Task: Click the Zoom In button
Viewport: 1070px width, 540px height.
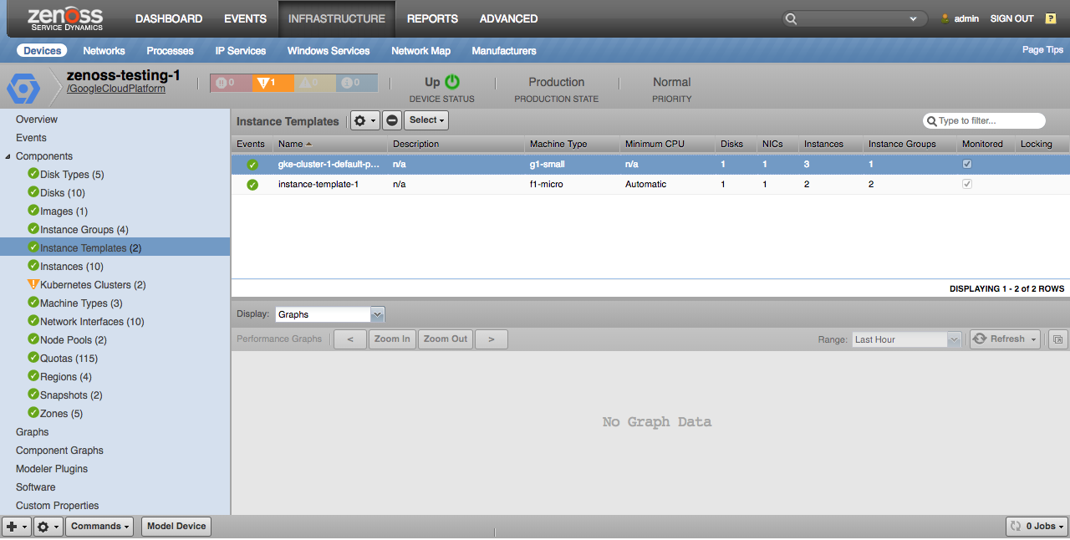Action: coord(392,339)
